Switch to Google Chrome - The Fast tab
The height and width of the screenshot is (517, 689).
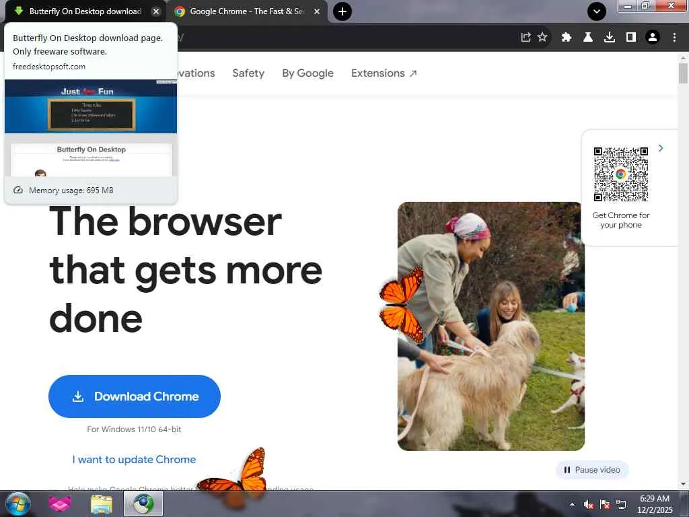tap(246, 11)
